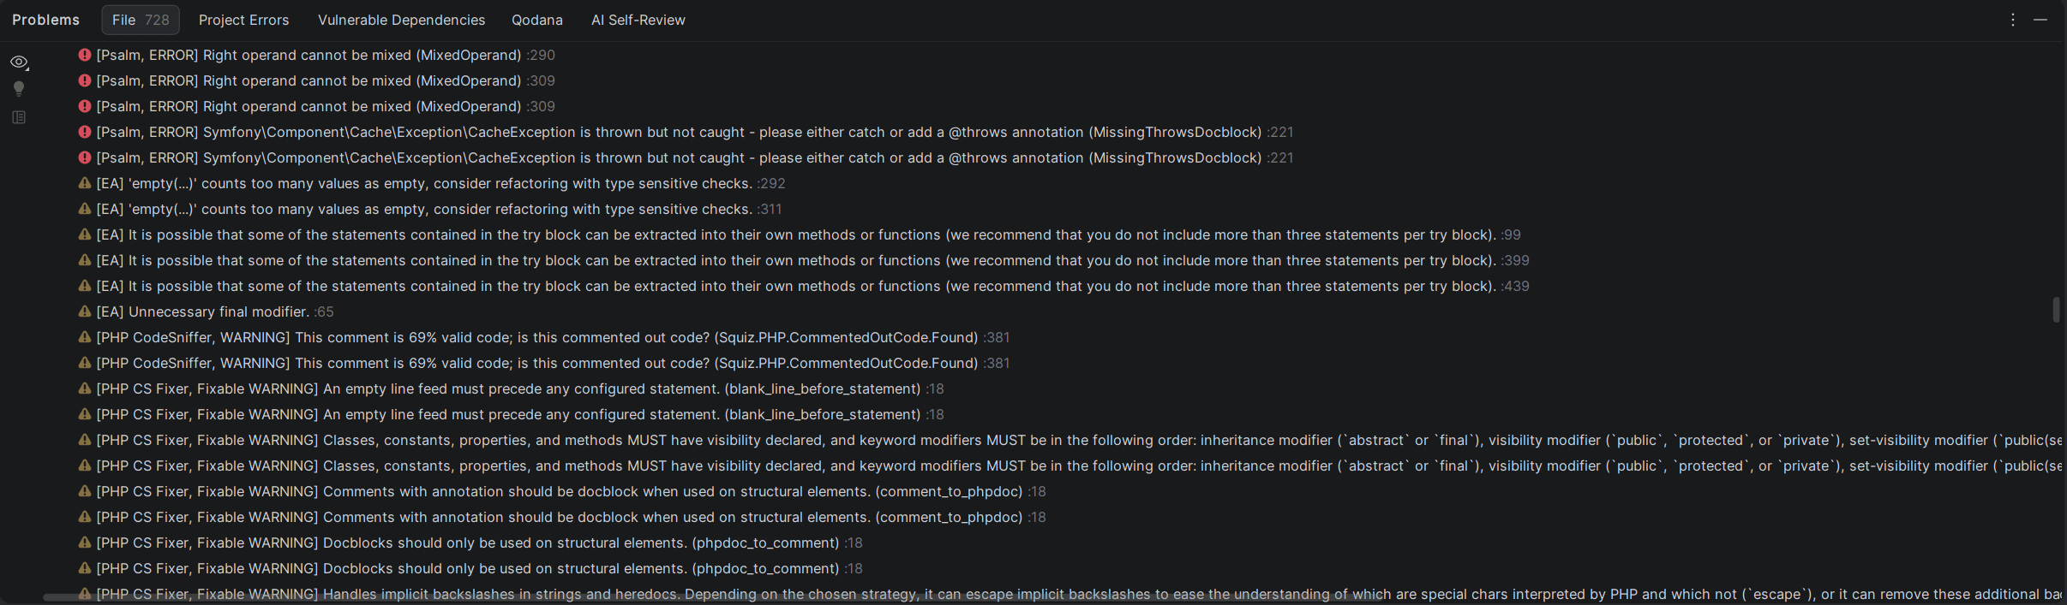Open View Options via the eye icon
The height and width of the screenshot is (605, 2067).
(19, 62)
